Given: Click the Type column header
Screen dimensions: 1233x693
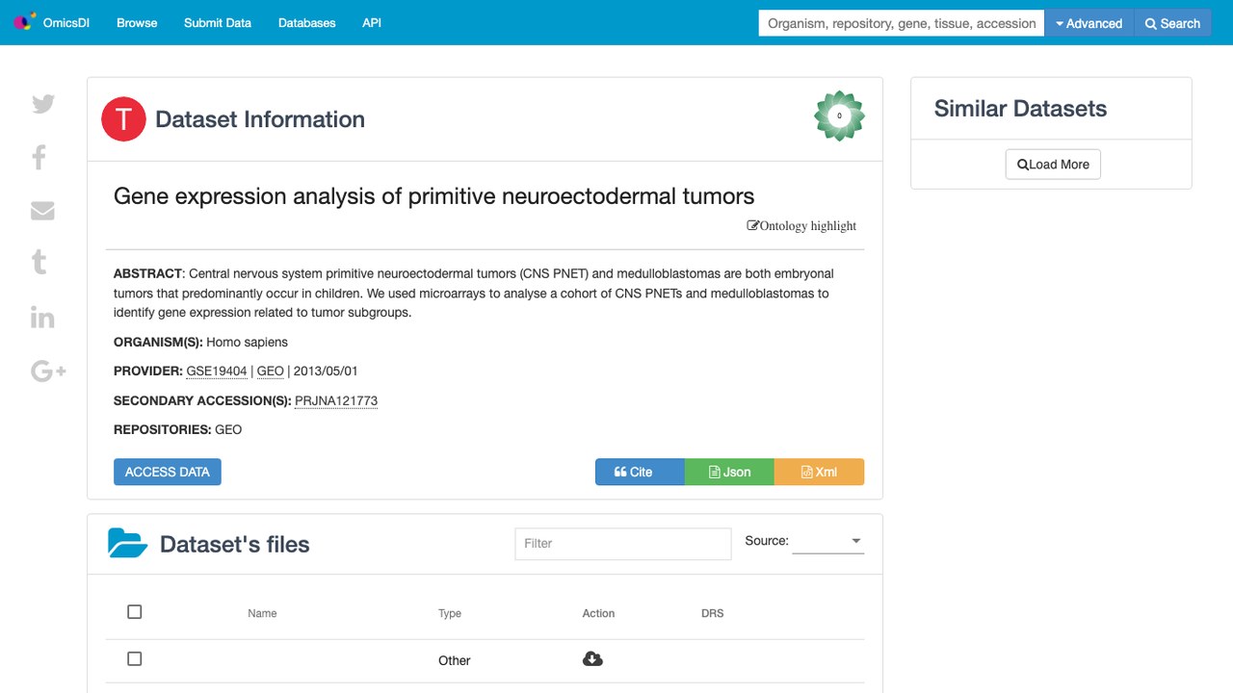Looking at the screenshot, I should pos(450,613).
